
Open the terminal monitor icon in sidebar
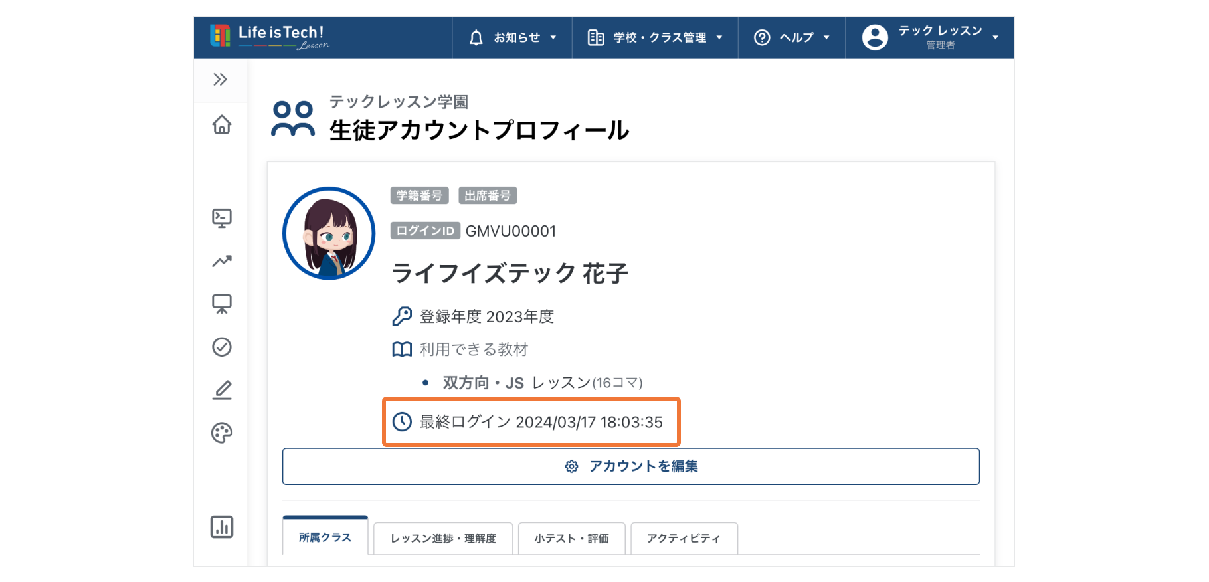tap(221, 218)
